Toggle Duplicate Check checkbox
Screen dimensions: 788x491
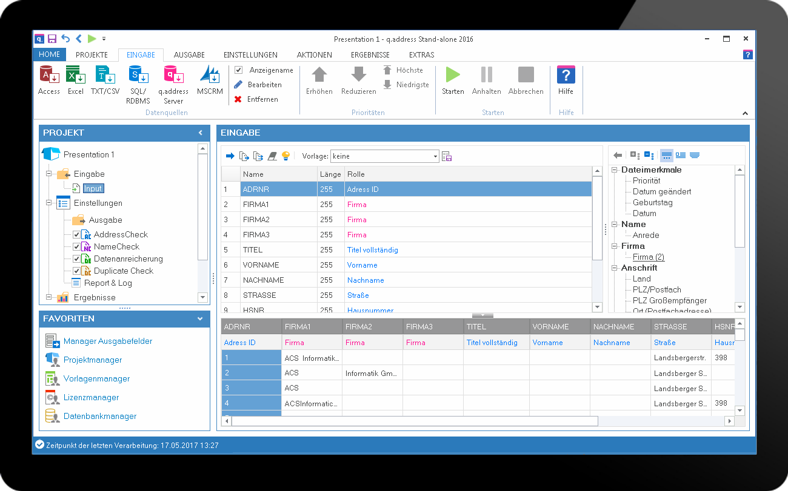point(76,271)
